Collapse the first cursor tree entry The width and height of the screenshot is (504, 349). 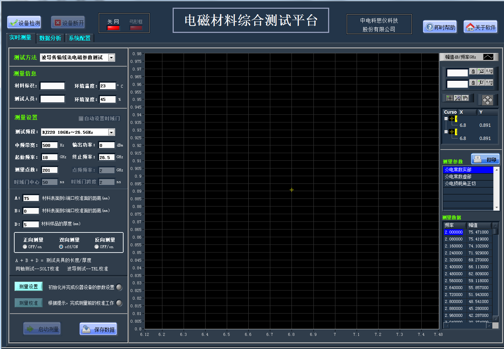click(446, 119)
